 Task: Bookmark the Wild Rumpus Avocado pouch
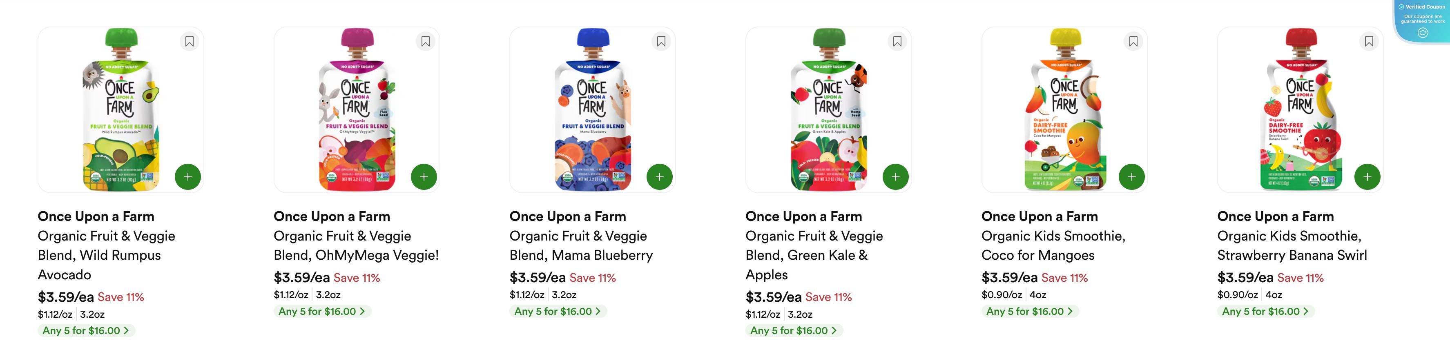[x=190, y=41]
